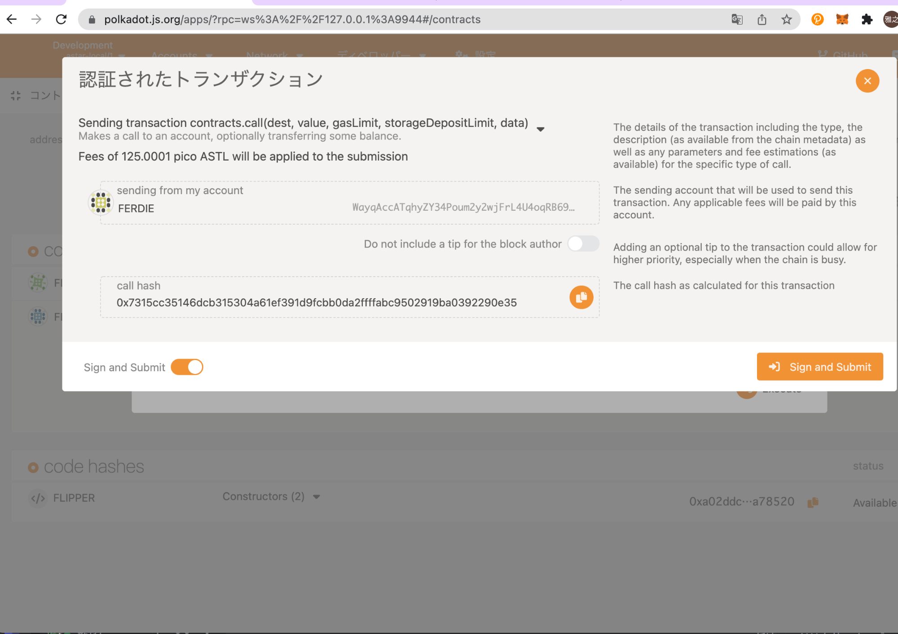The image size is (898, 634).
Task: Click the truncated FERDIE account address
Action: (463, 207)
